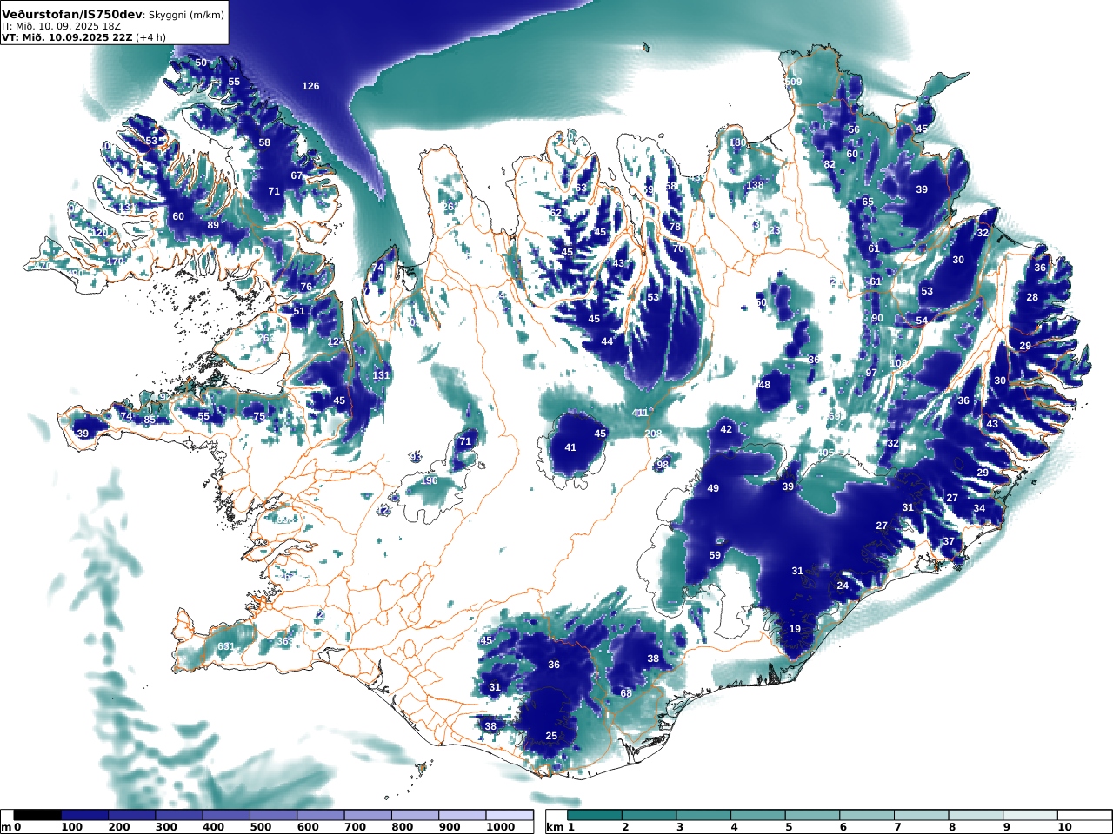The height and width of the screenshot is (834, 1113).
Task: Click the map value '363' in the southwest
Action: (285, 641)
